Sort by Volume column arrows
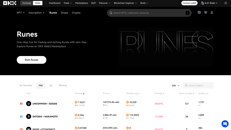Viewport: 231px width, 130px height. tap(84, 94)
